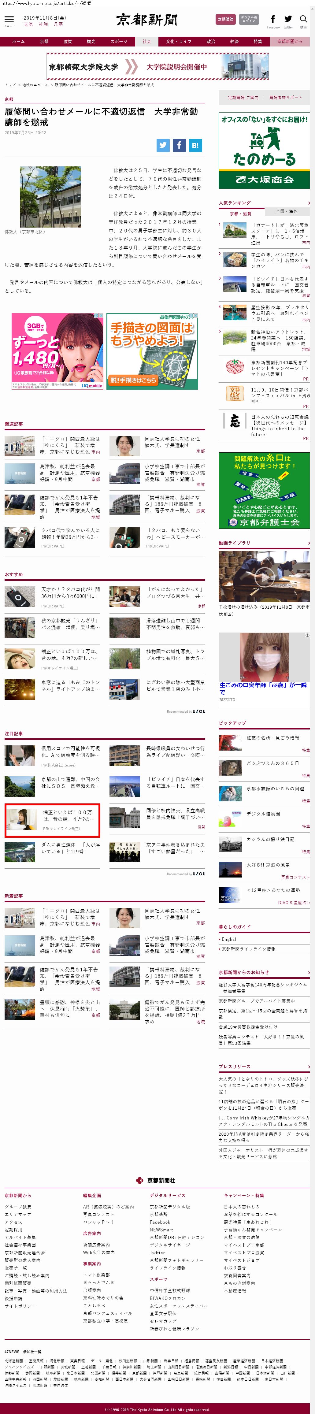
Task: Expand 動画ライブラリ section arrow
Action: (x=308, y=544)
